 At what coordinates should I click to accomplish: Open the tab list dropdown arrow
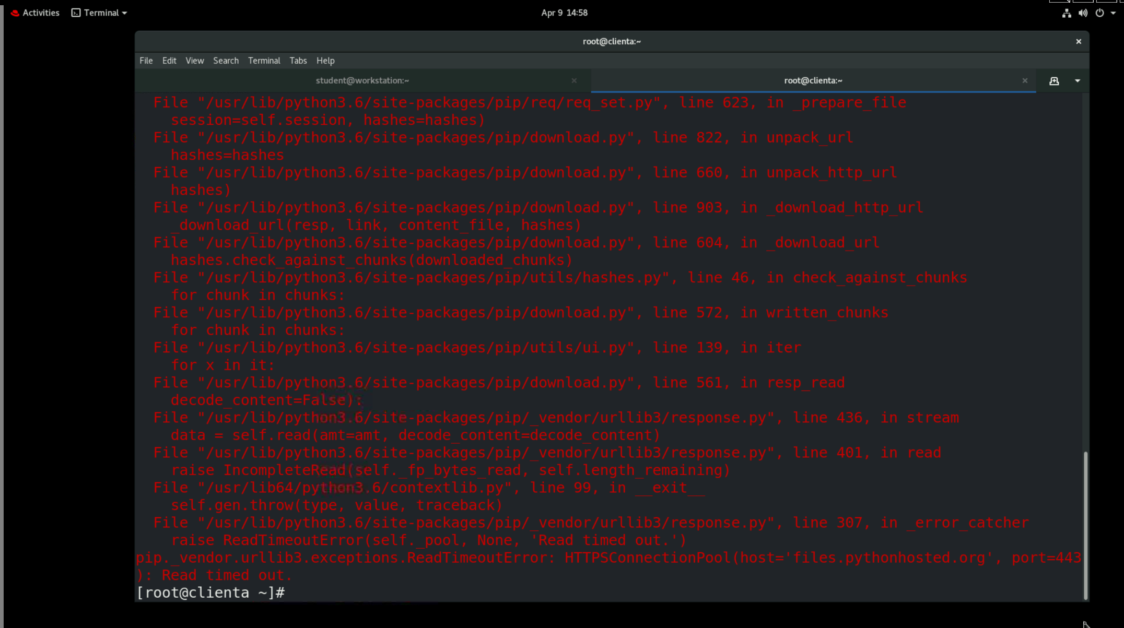pos(1077,80)
